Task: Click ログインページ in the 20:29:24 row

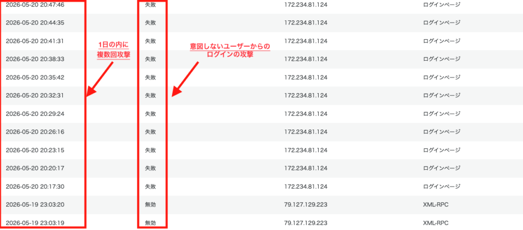Action: 442,114
